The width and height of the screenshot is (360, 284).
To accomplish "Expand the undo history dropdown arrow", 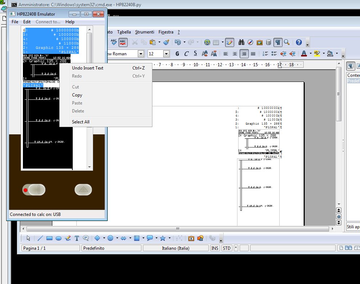I will pos(184,42).
